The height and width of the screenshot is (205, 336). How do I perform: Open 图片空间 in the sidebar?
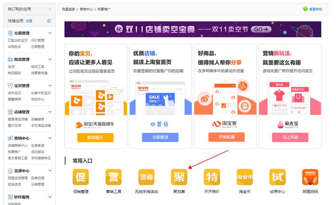pos(14,125)
